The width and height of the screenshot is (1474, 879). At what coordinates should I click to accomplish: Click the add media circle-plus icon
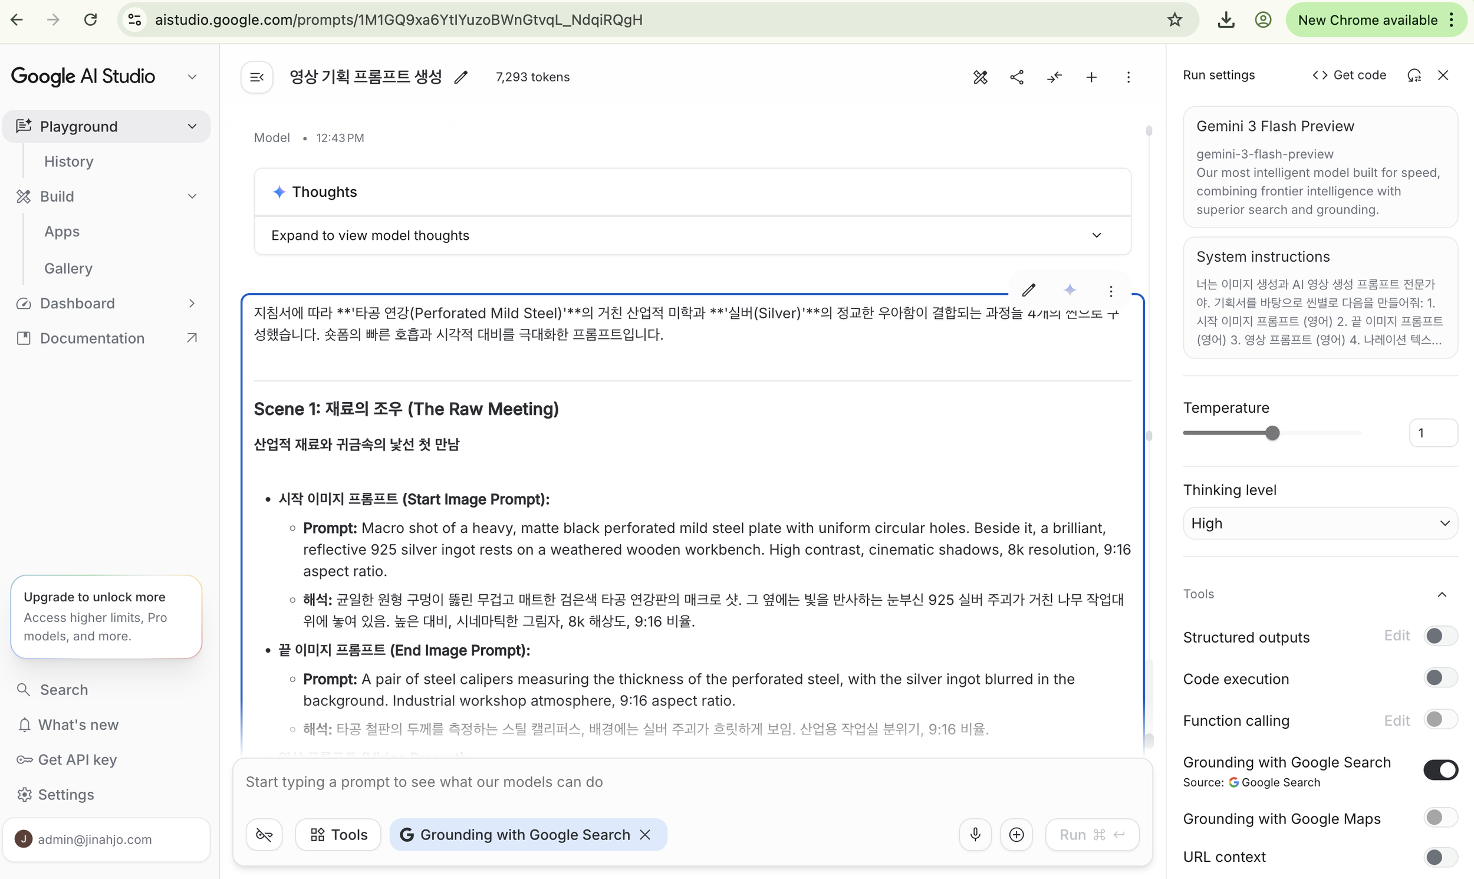click(1016, 835)
